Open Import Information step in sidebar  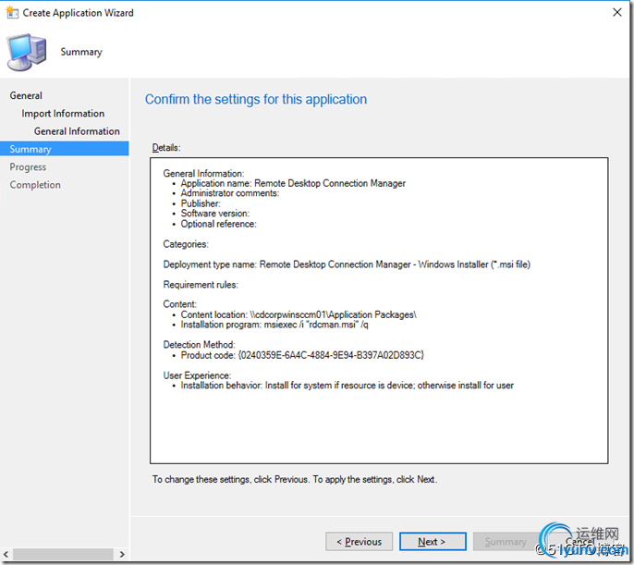(x=63, y=113)
